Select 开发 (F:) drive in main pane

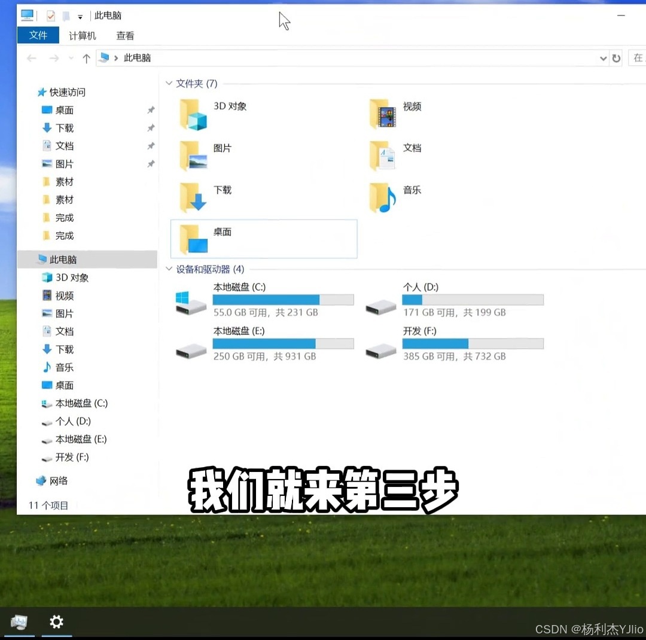click(x=453, y=344)
